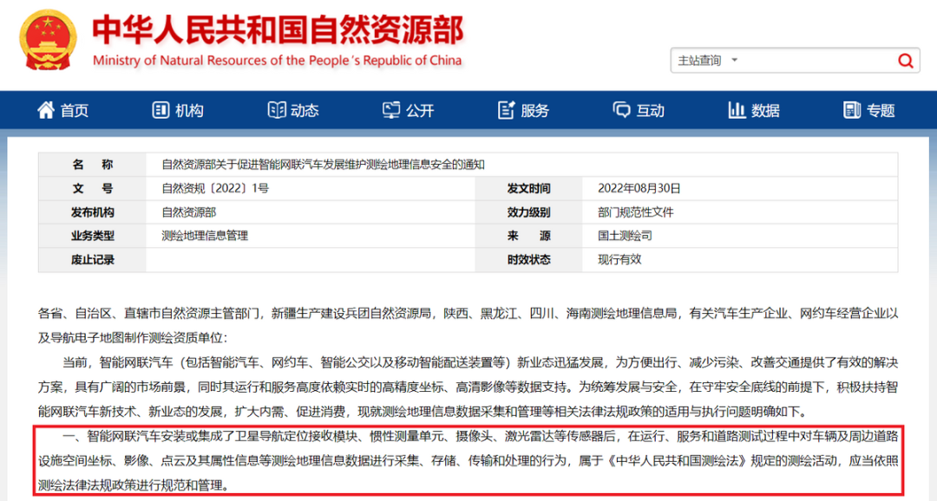
Task: Click the notepad icon beside 服务
Action: (506, 110)
